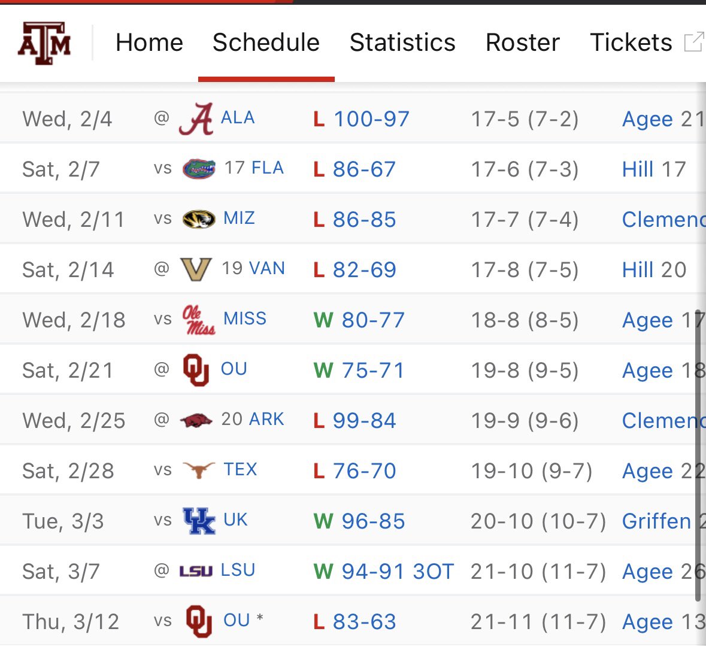Click the Florida Gators logo

tap(199, 169)
